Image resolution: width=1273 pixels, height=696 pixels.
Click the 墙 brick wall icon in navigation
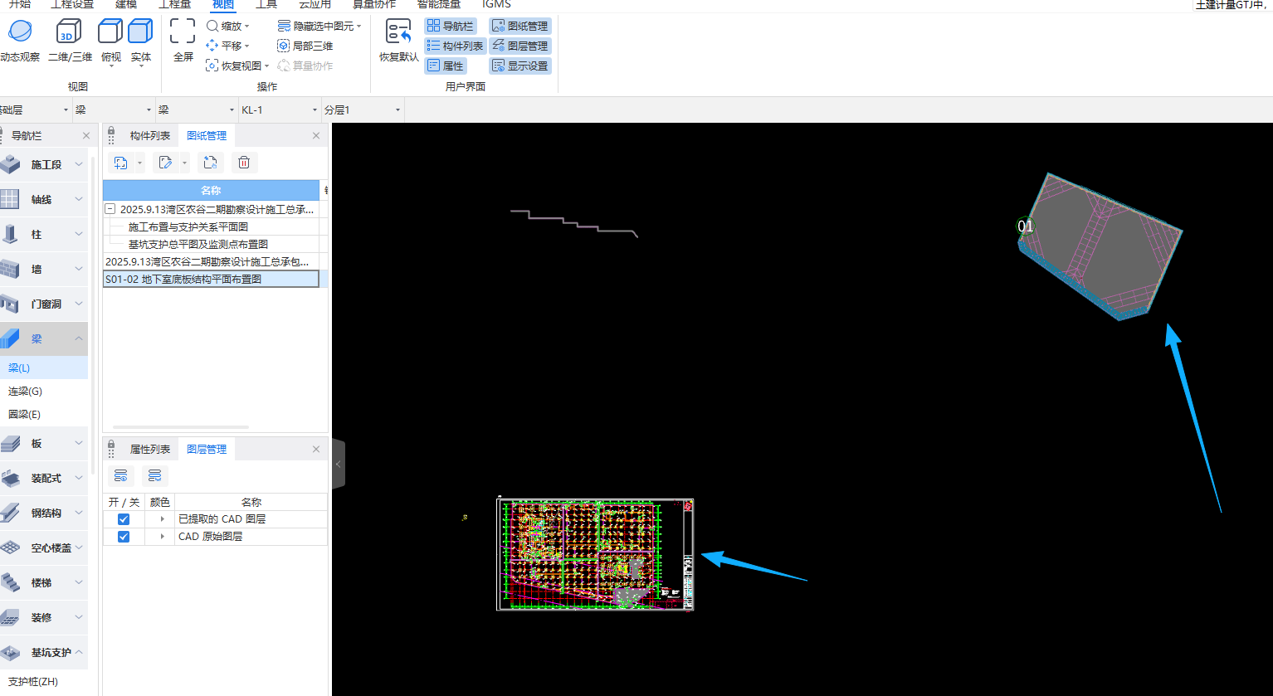point(10,269)
